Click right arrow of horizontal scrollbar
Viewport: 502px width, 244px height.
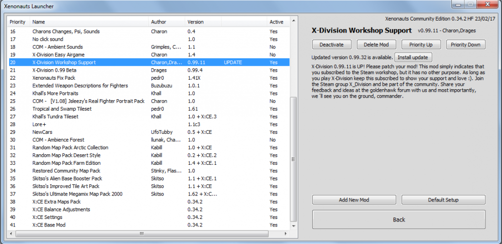[286, 234]
